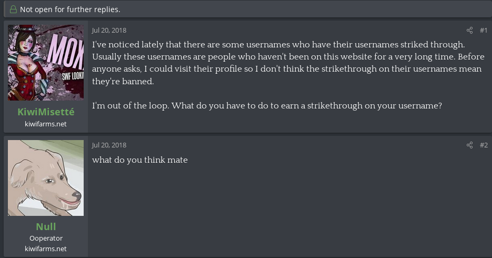Image resolution: width=492 pixels, height=258 pixels.
Task: Open the #2 post permalink
Action: (x=484, y=145)
